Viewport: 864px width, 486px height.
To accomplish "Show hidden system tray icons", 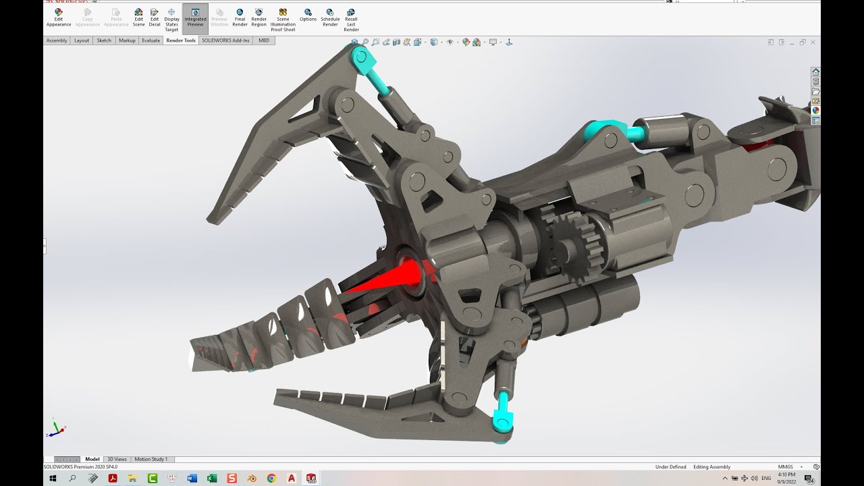I will tap(725, 479).
